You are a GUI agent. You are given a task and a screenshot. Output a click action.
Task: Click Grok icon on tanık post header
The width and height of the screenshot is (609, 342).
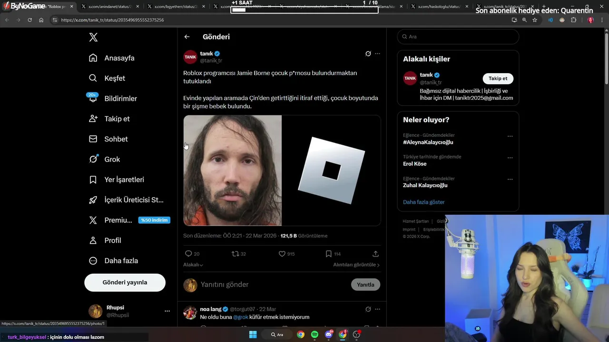[368, 54]
